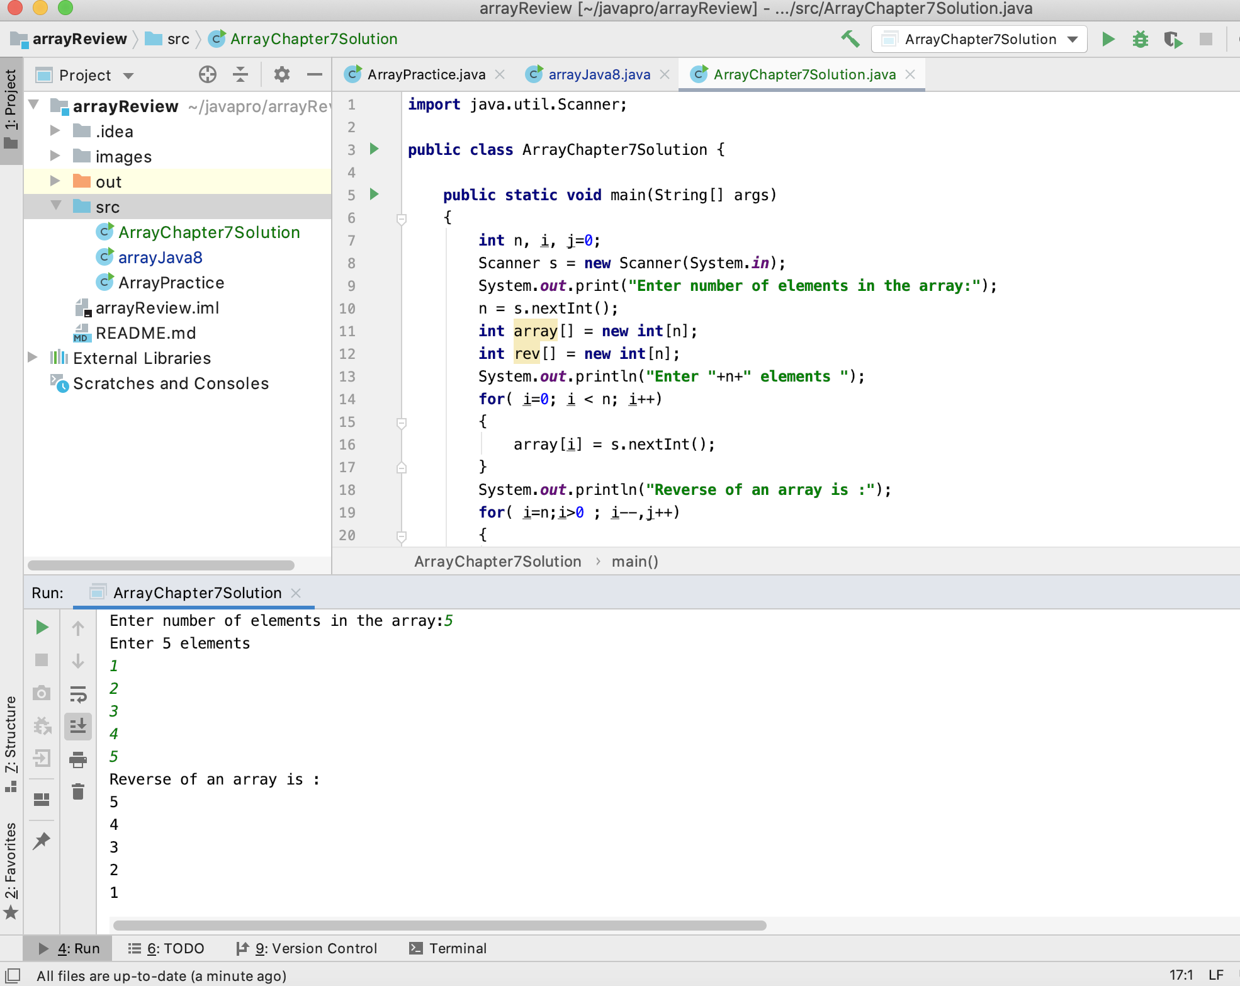The height and width of the screenshot is (986, 1240).
Task: Toggle scroll to end in console
Action: point(78,726)
